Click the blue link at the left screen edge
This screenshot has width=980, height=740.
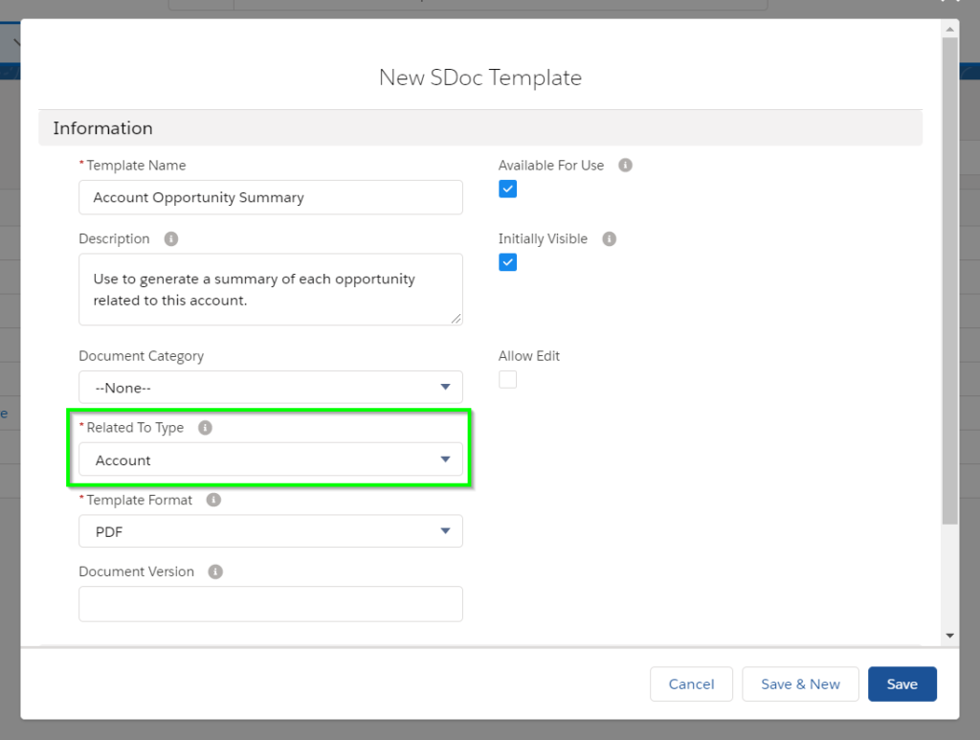tap(4, 413)
